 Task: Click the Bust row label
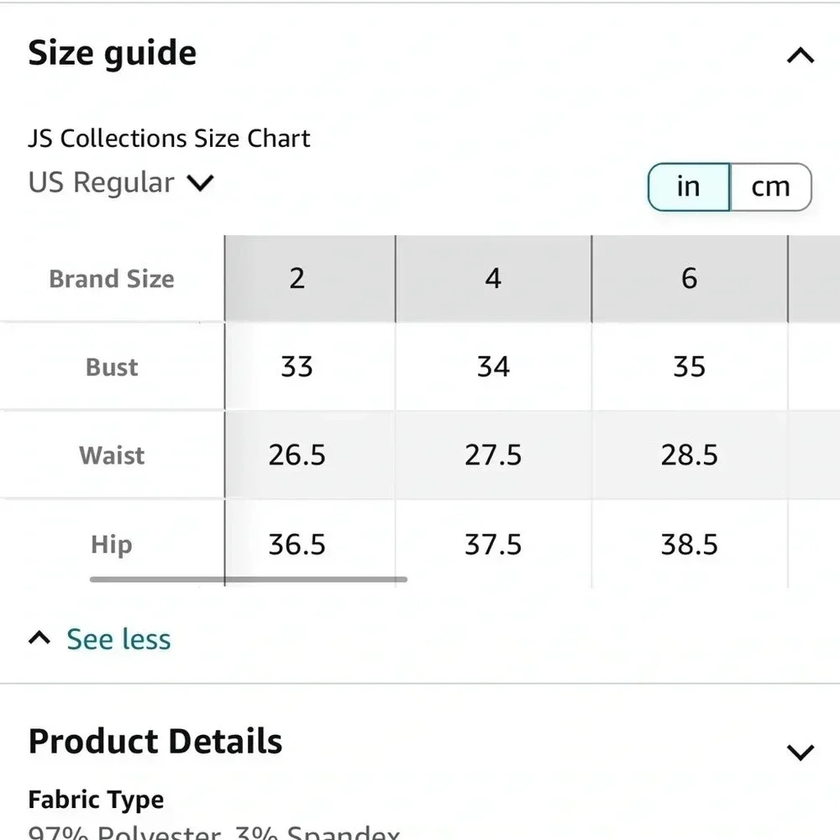tap(111, 366)
